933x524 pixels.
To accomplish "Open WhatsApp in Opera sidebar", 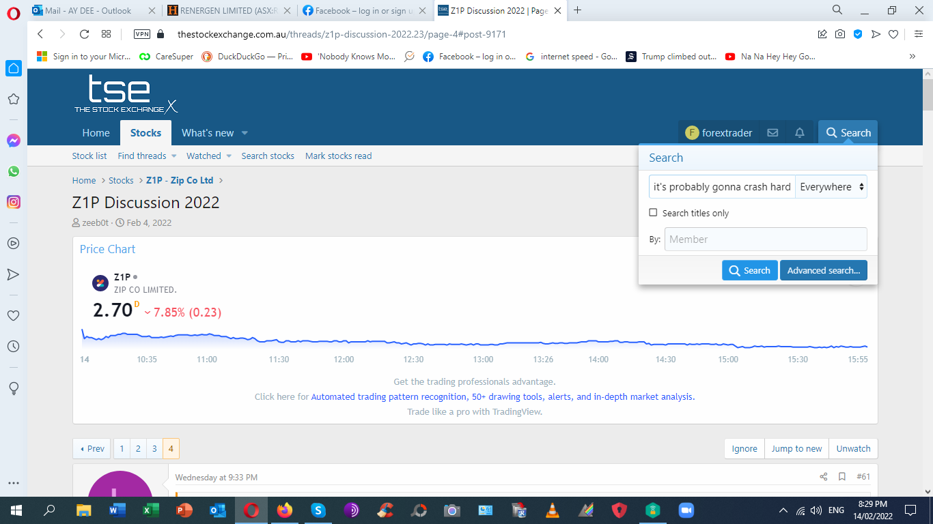I will coord(13,171).
